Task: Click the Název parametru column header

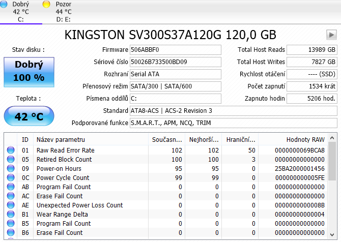Action: 61,139
